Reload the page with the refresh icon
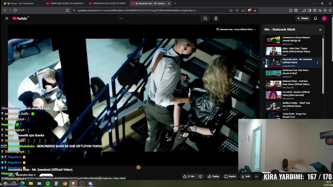 click(x=15, y=10)
